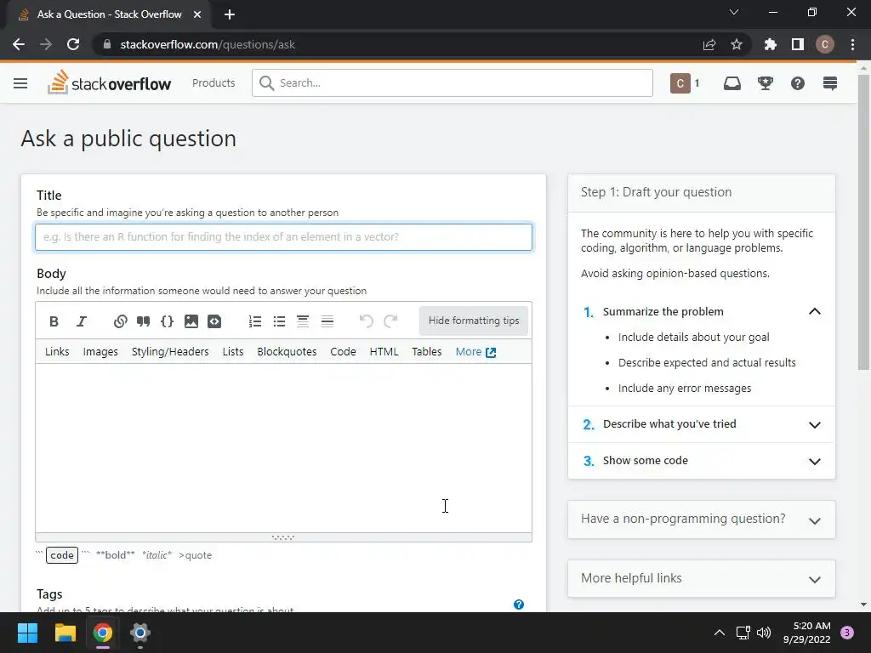Viewport: 871px width, 653px height.
Task: Open the help center question mark icon
Action: (798, 83)
